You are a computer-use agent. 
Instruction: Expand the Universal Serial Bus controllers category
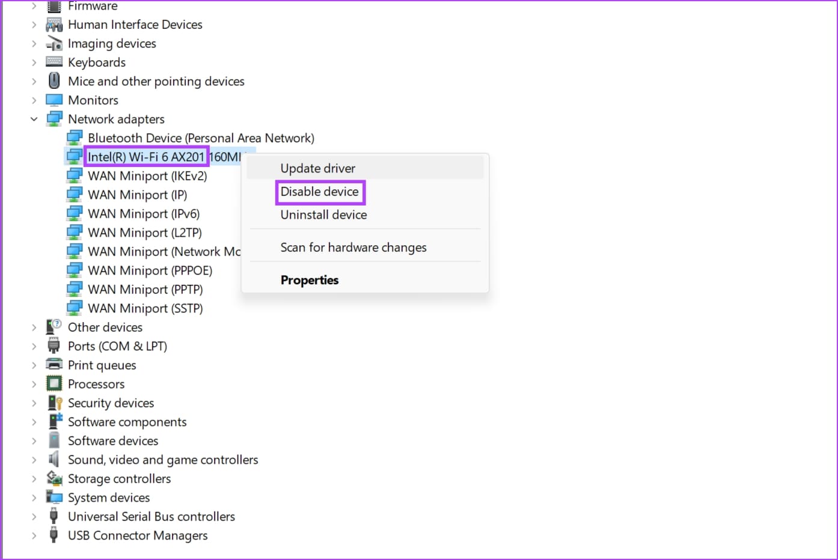[34, 517]
